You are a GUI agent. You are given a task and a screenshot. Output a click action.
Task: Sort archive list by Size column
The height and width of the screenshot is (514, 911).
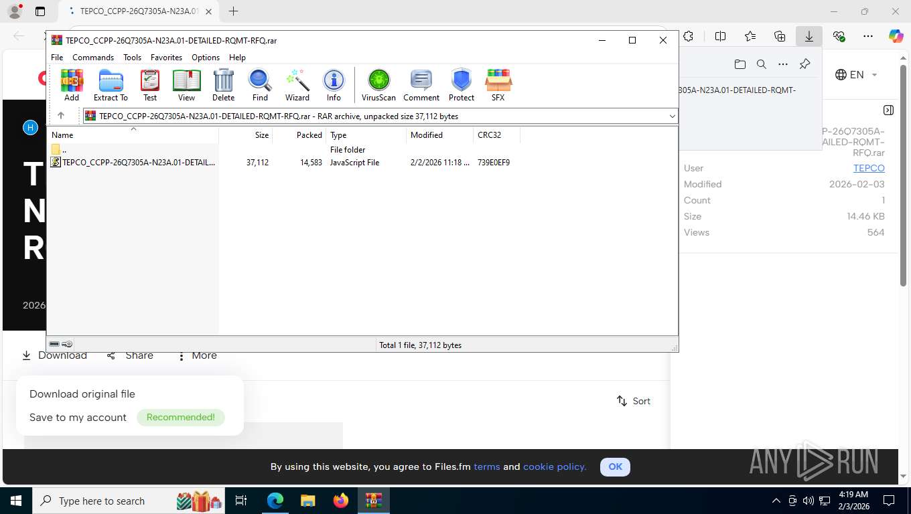[245, 135]
